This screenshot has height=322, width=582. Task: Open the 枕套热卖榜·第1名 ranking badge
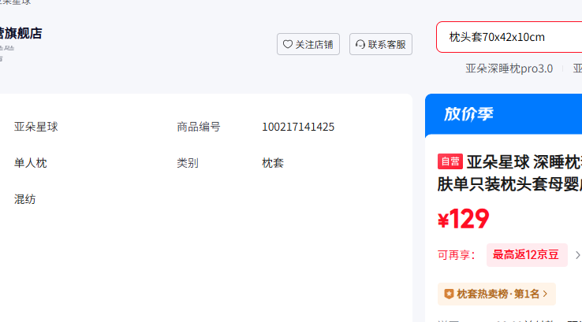point(497,294)
